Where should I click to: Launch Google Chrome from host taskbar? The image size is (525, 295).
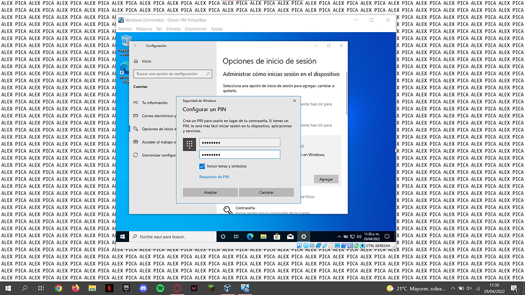point(58,289)
